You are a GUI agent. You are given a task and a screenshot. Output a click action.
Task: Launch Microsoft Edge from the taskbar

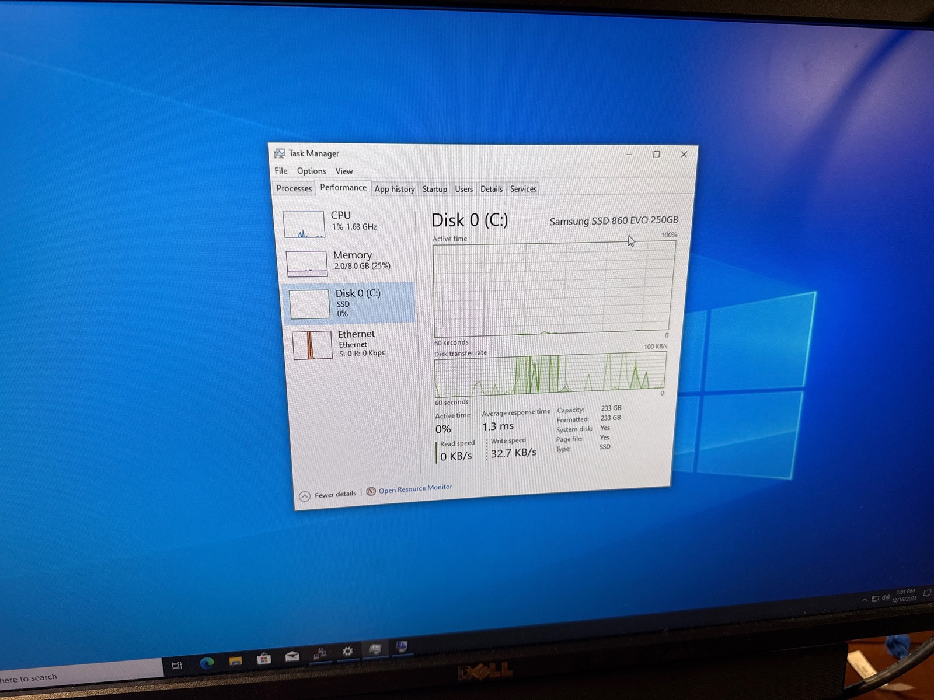[207, 663]
